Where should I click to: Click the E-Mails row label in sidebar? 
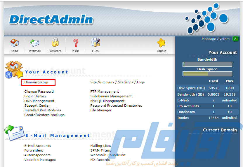point(183,100)
